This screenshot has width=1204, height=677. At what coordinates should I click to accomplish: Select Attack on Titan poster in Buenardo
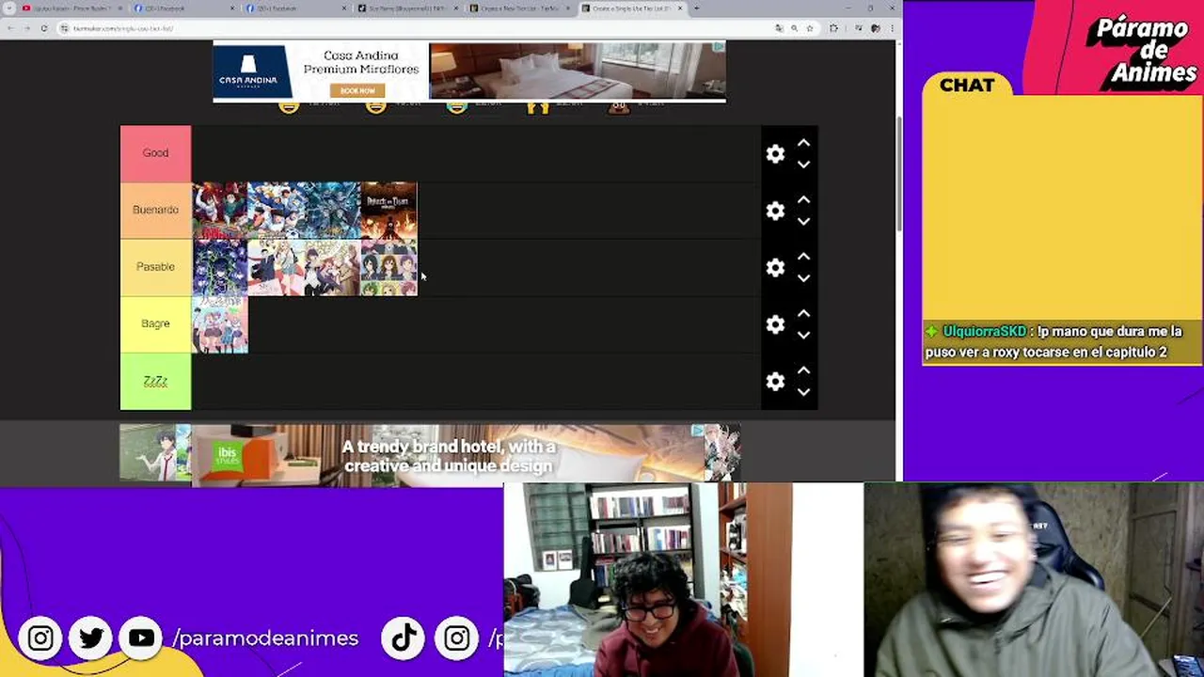click(388, 211)
